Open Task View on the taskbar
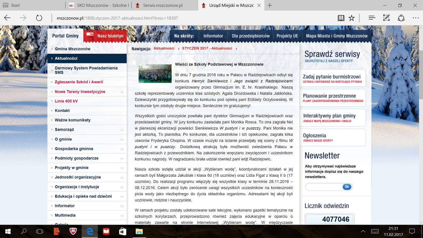 39,231
